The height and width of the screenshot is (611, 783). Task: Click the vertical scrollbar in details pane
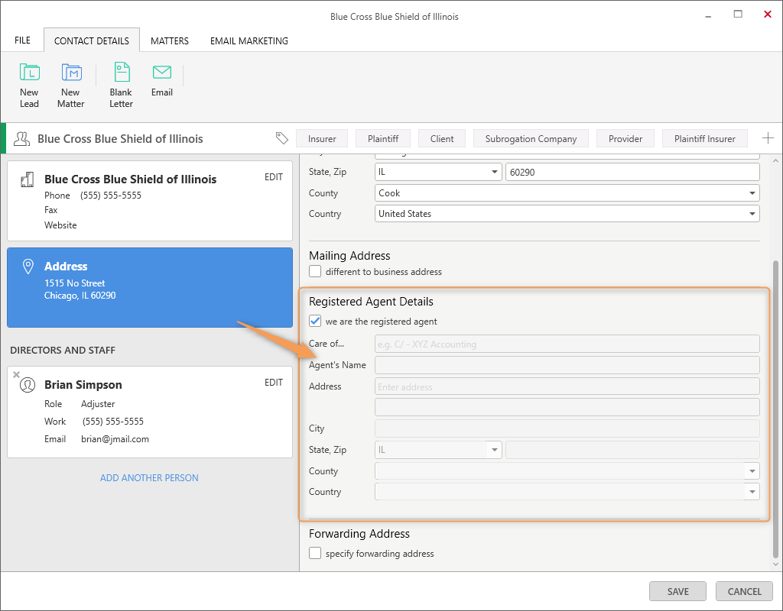click(x=775, y=409)
